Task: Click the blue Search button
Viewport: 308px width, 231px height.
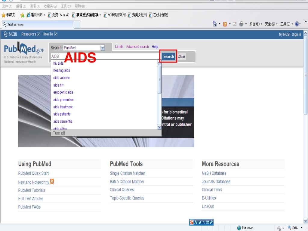Action: 168,57
